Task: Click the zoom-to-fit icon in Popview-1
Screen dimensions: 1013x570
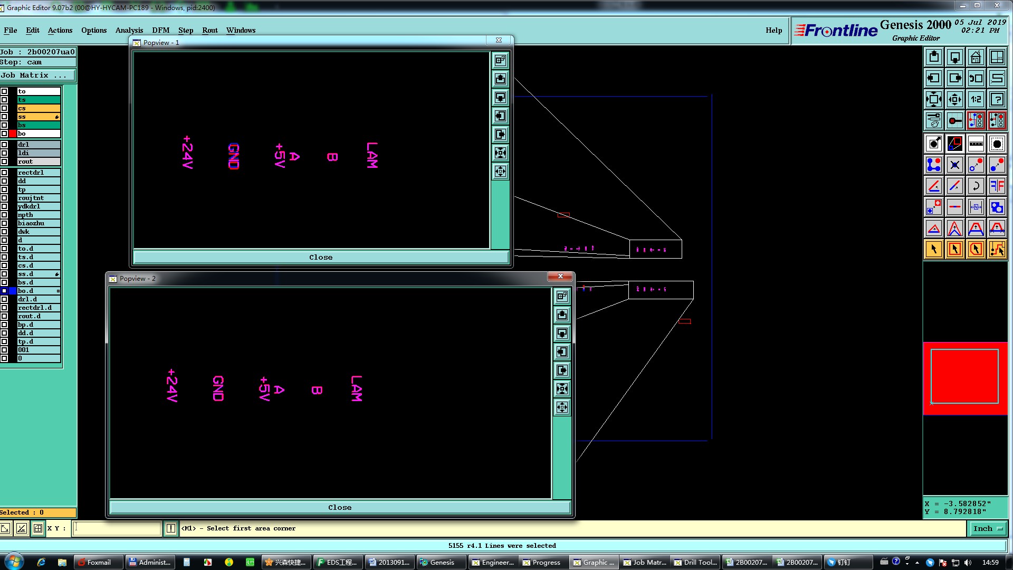Action: coord(500,153)
